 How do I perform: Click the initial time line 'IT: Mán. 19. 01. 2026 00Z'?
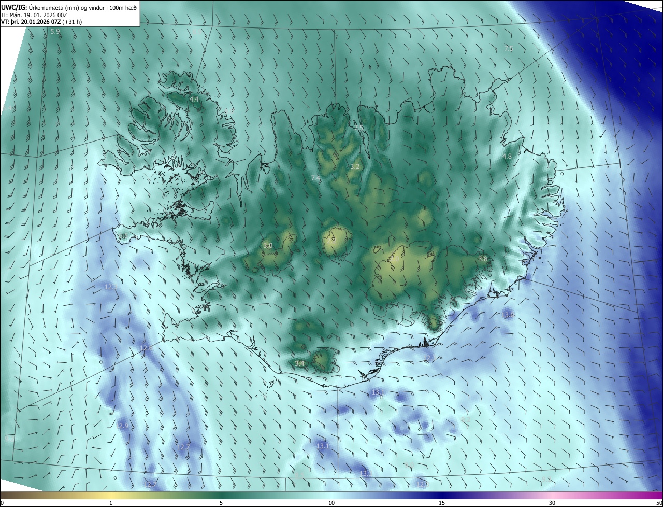pos(34,15)
